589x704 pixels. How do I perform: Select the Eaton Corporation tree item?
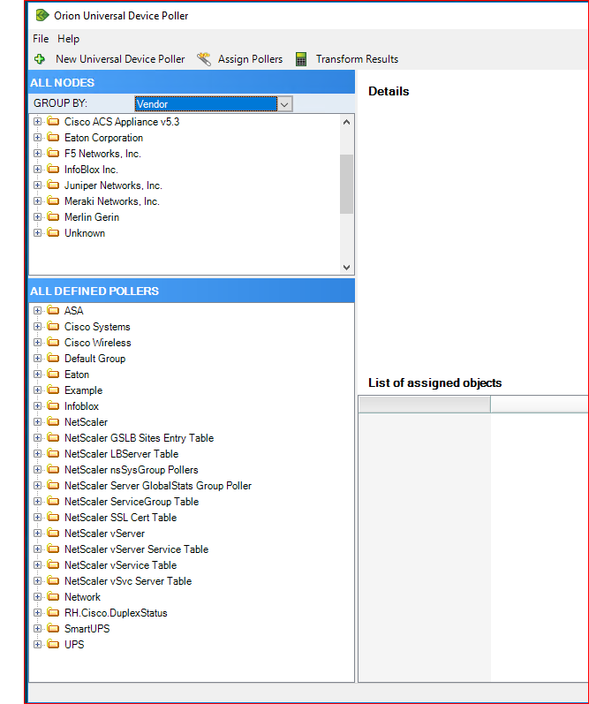click(x=103, y=138)
